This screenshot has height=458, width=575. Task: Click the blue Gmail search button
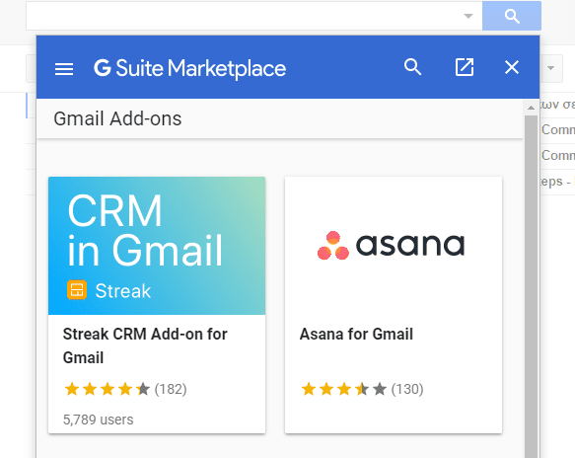(512, 16)
